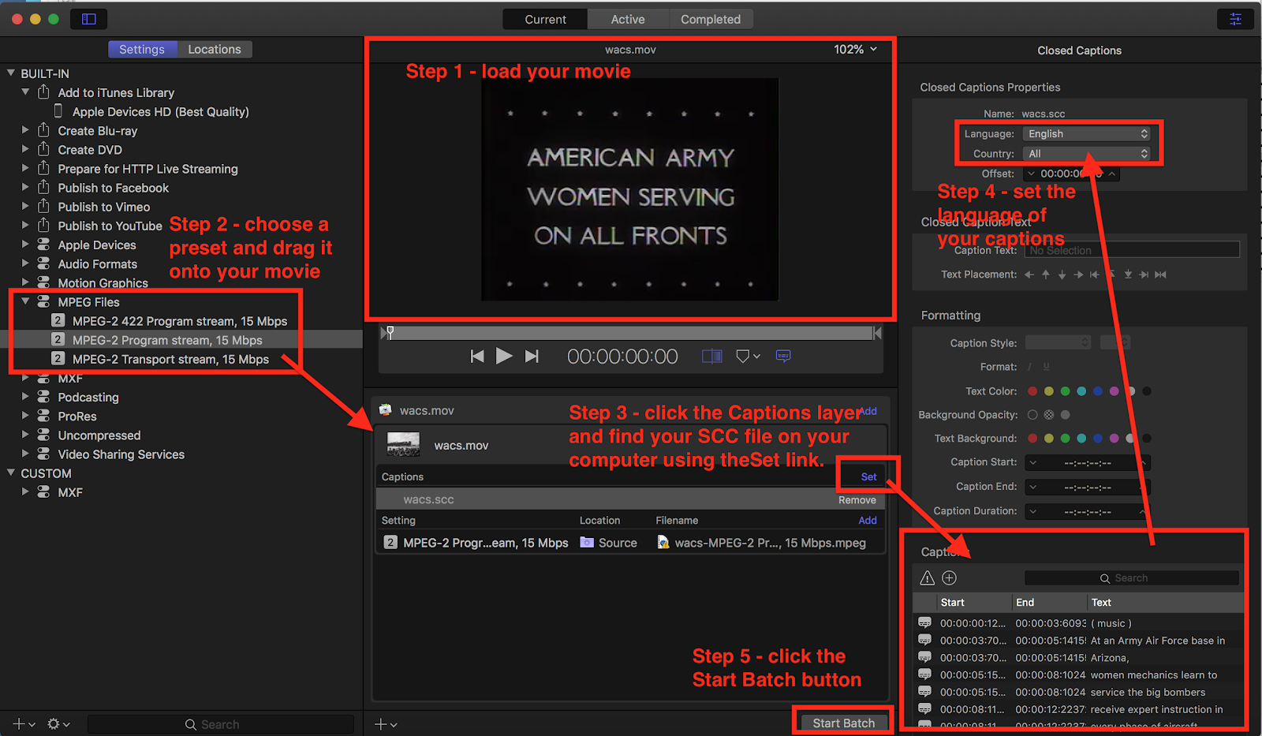Viewport: 1262px width, 736px height.
Task: Align caption text to far left edge
Action: pyautogui.click(x=1095, y=275)
